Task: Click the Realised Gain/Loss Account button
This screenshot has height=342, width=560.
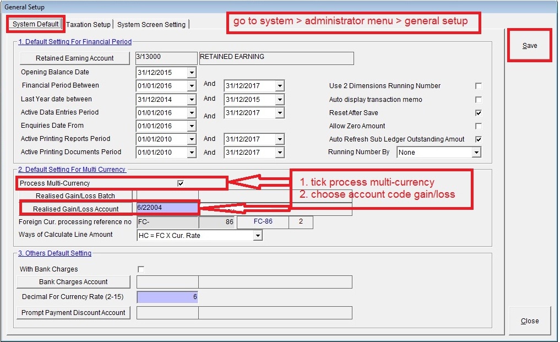Action: (75, 209)
